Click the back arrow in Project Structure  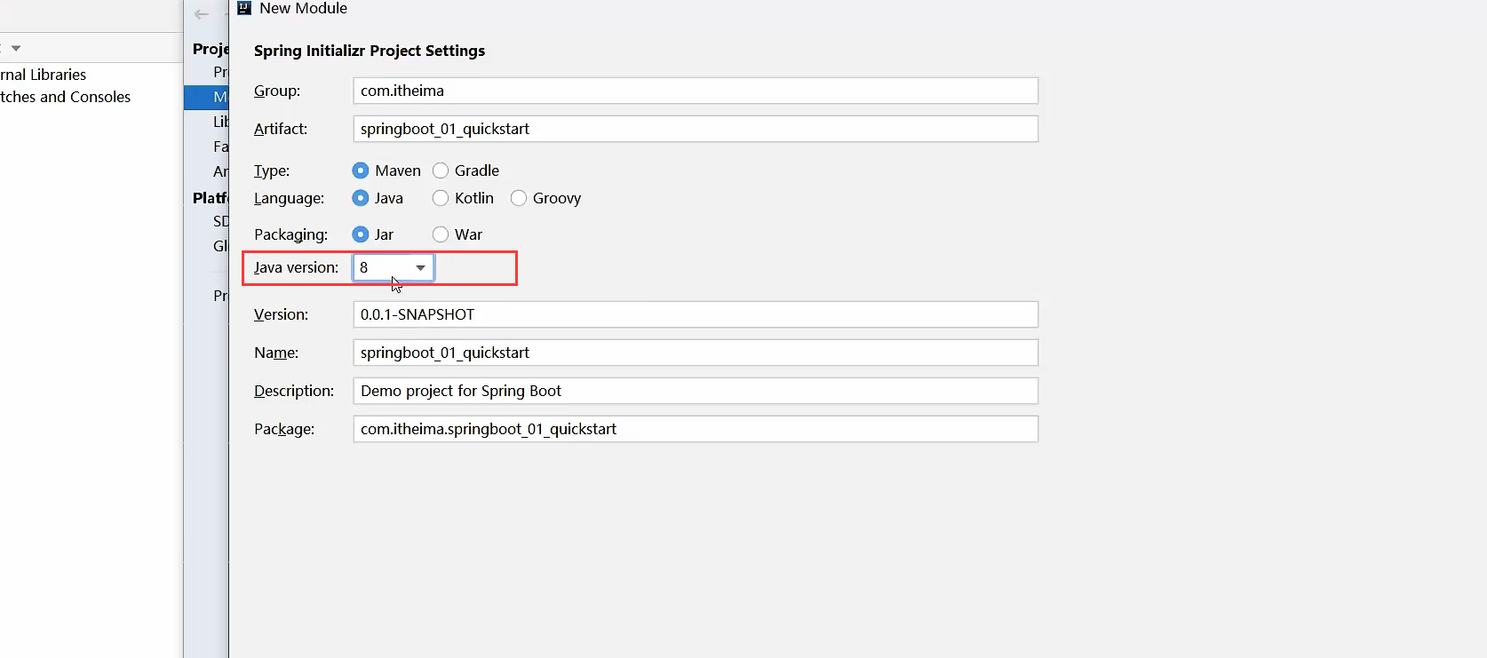click(x=202, y=14)
